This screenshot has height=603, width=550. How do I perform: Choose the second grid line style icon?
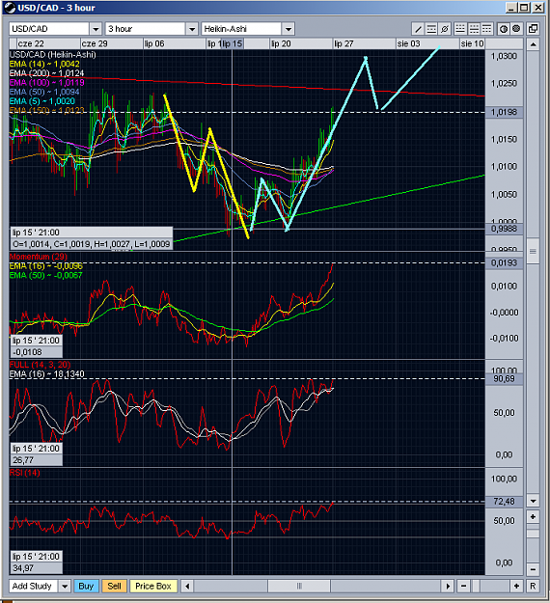pos(474,29)
